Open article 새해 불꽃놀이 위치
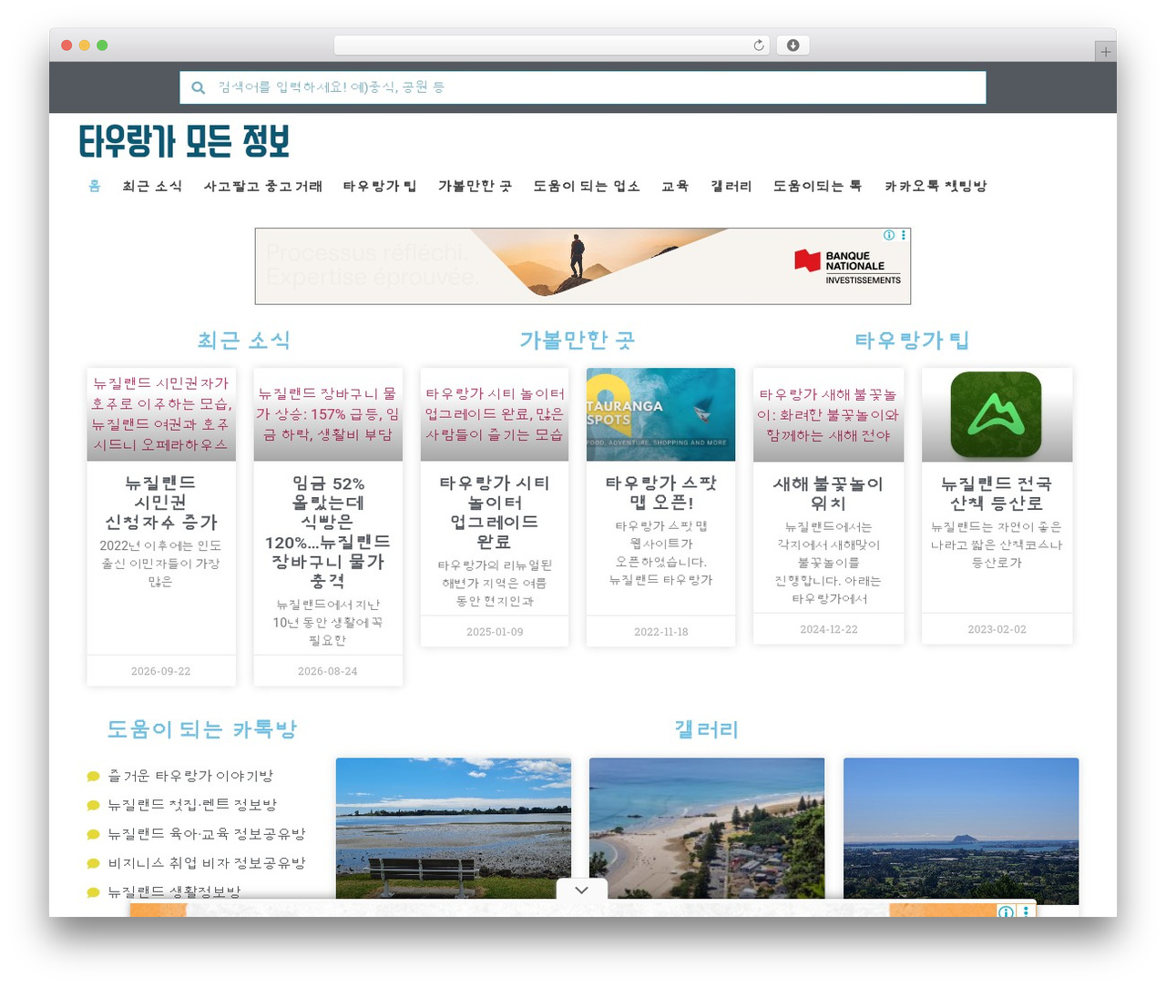This screenshot has width=1166, height=987. 828,493
